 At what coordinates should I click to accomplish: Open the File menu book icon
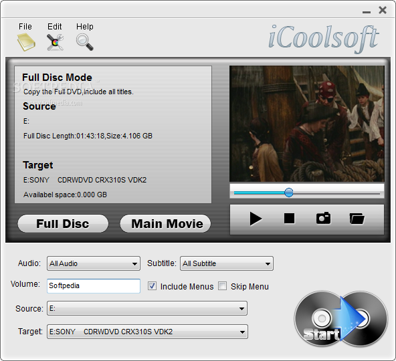[26, 42]
